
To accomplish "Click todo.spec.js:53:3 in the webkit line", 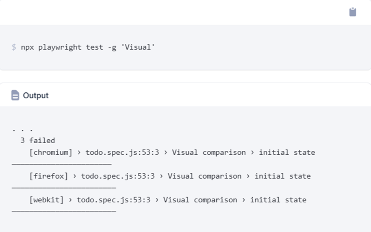I will 114,200.
